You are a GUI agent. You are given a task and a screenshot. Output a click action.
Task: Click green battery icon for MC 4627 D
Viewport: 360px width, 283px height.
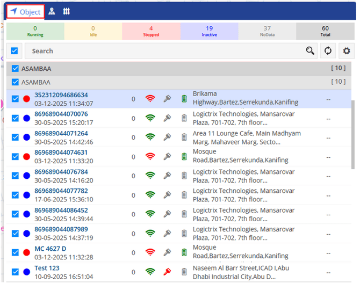pyautogui.click(x=184, y=252)
